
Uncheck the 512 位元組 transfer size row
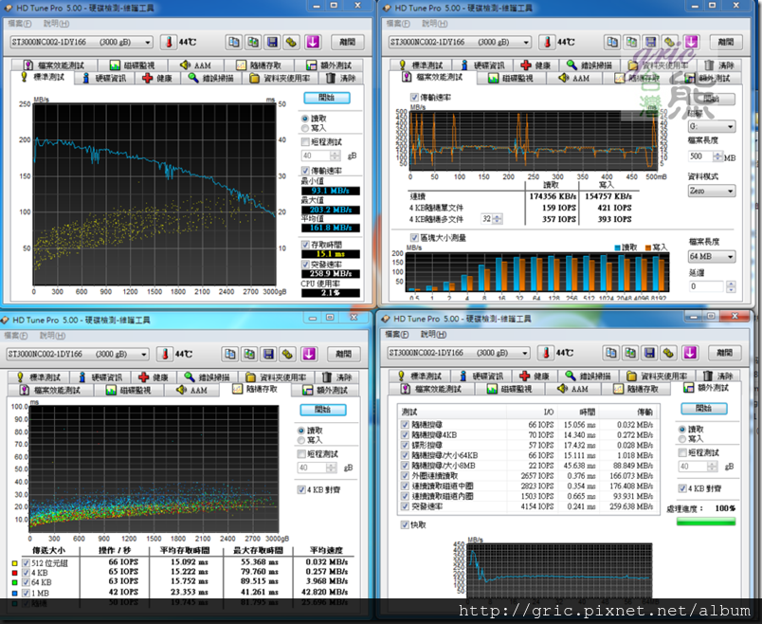pyautogui.click(x=26, y=563)
